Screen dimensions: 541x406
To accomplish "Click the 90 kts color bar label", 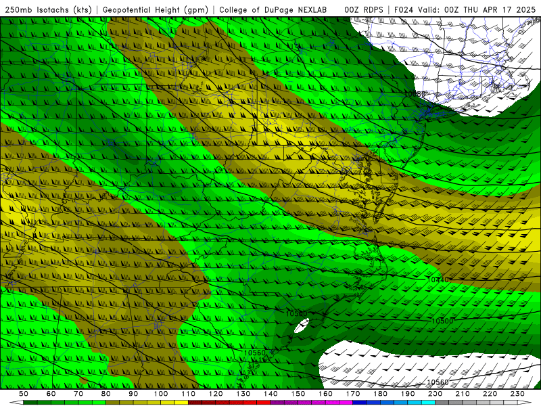I will tap(133, 394).
